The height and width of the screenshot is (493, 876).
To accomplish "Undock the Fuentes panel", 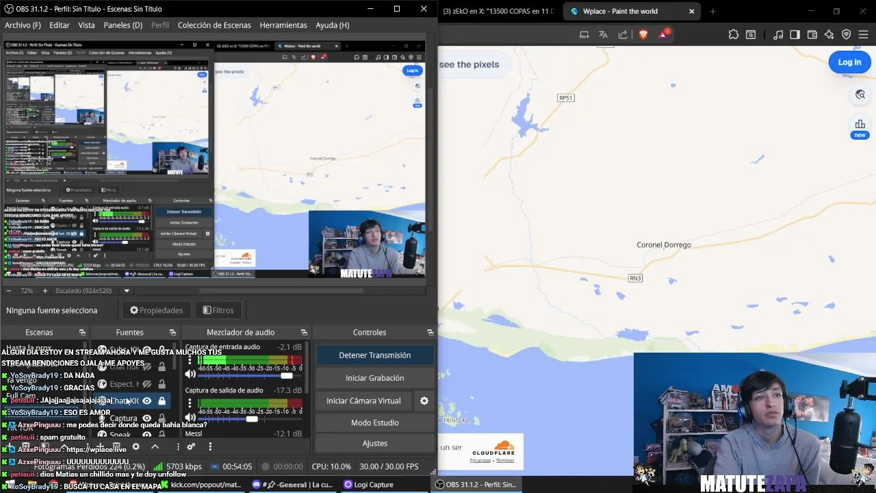I will coord(172,332).
